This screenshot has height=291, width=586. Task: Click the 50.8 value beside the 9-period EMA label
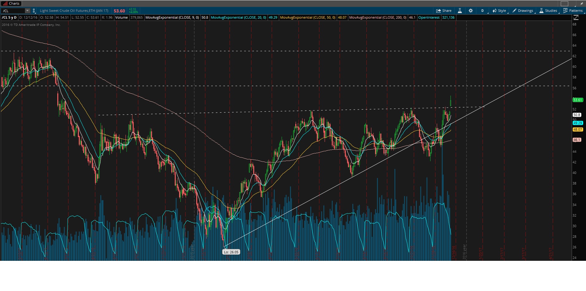click(205, 17)
